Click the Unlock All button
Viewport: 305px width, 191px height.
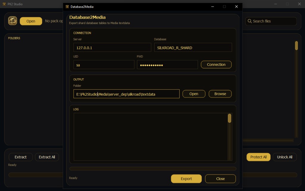[284, 157]
